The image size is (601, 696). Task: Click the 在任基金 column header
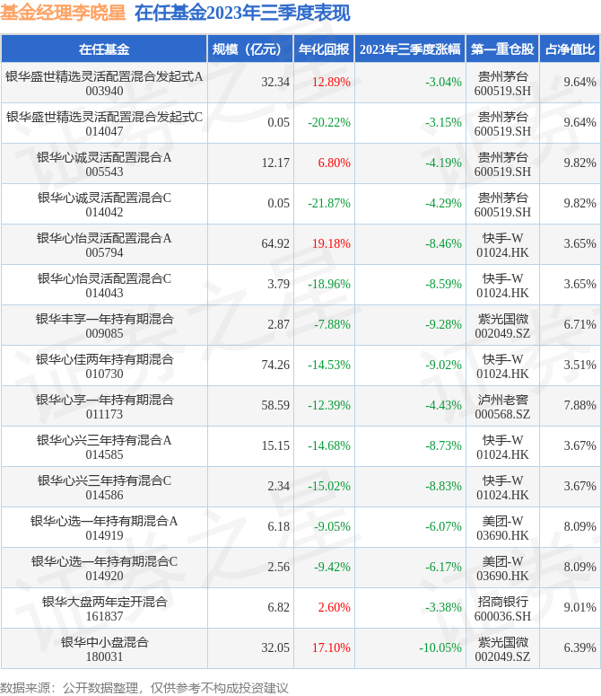coord(104,48)
